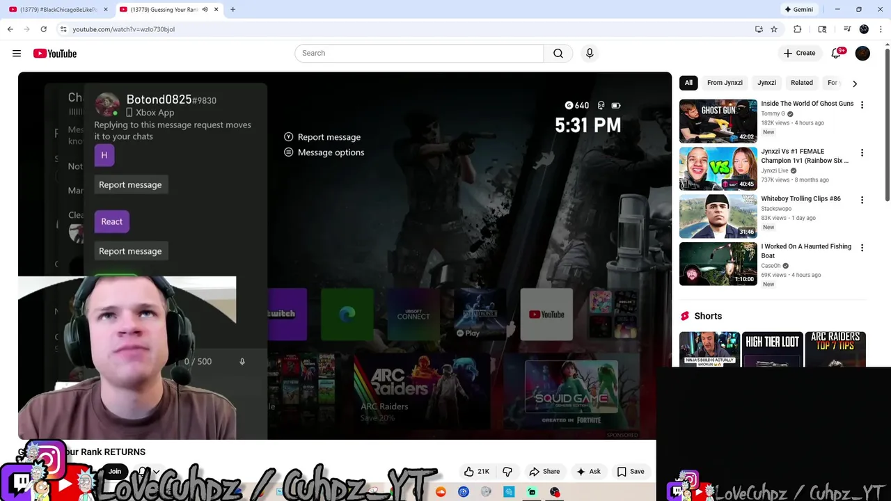
Task: Click the Stackswopo channel name
Action: [776, 208]
